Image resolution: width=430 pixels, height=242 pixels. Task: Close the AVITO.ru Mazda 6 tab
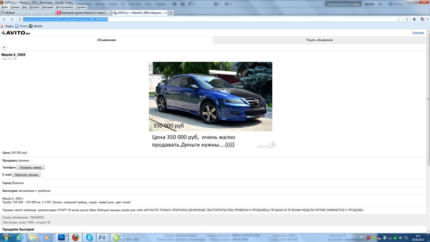tap(165, 13)
